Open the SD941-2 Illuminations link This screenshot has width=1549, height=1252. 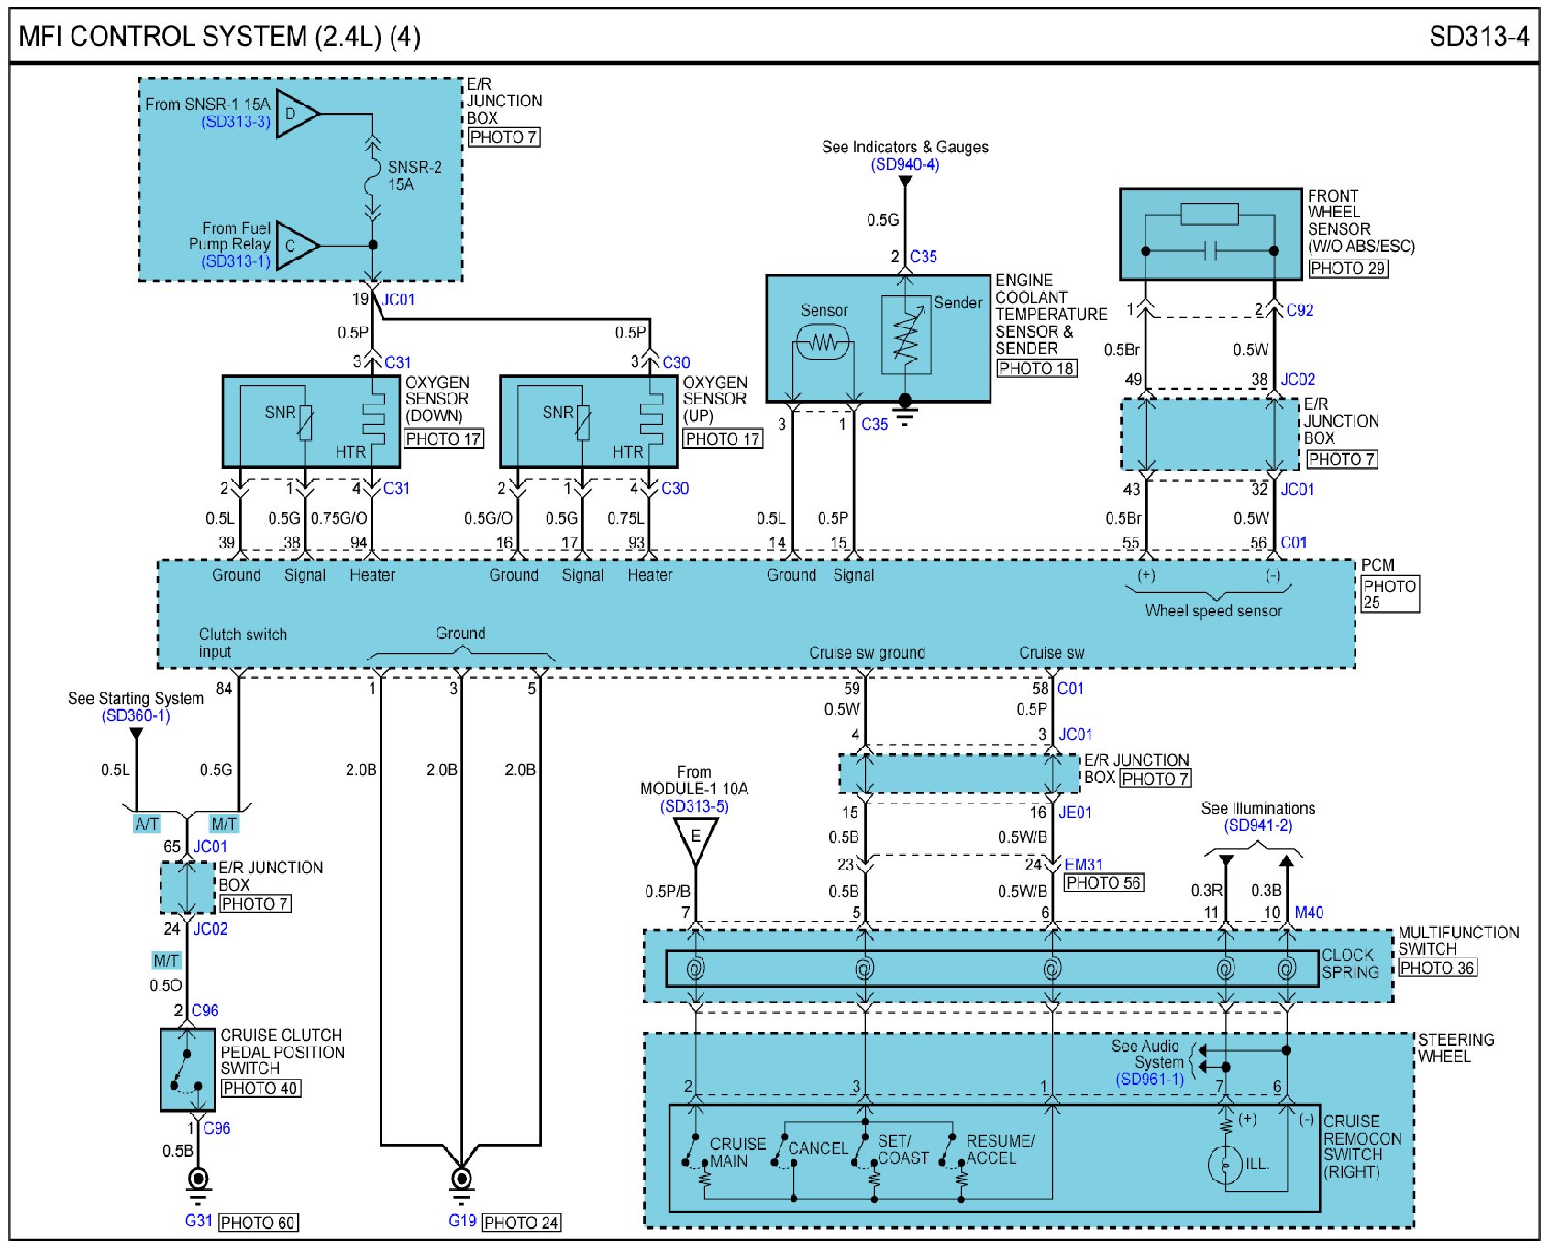point(1257,825)
